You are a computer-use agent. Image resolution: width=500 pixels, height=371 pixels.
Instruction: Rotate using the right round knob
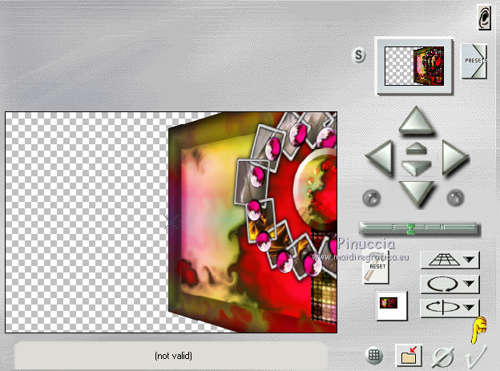point(456,198)
